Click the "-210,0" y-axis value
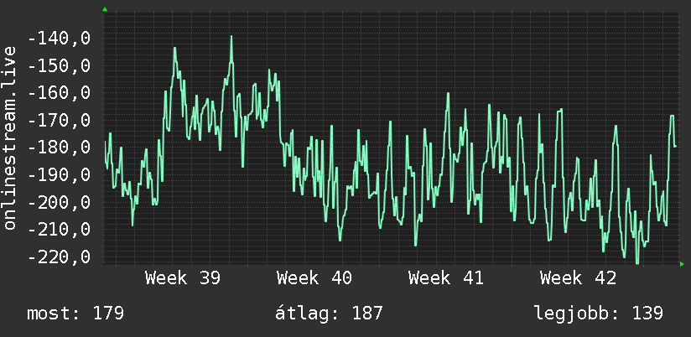Screen dimensions: 691x337 [59, 230]
